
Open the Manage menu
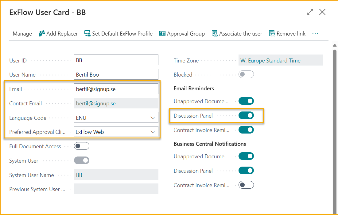coord(22,34)
